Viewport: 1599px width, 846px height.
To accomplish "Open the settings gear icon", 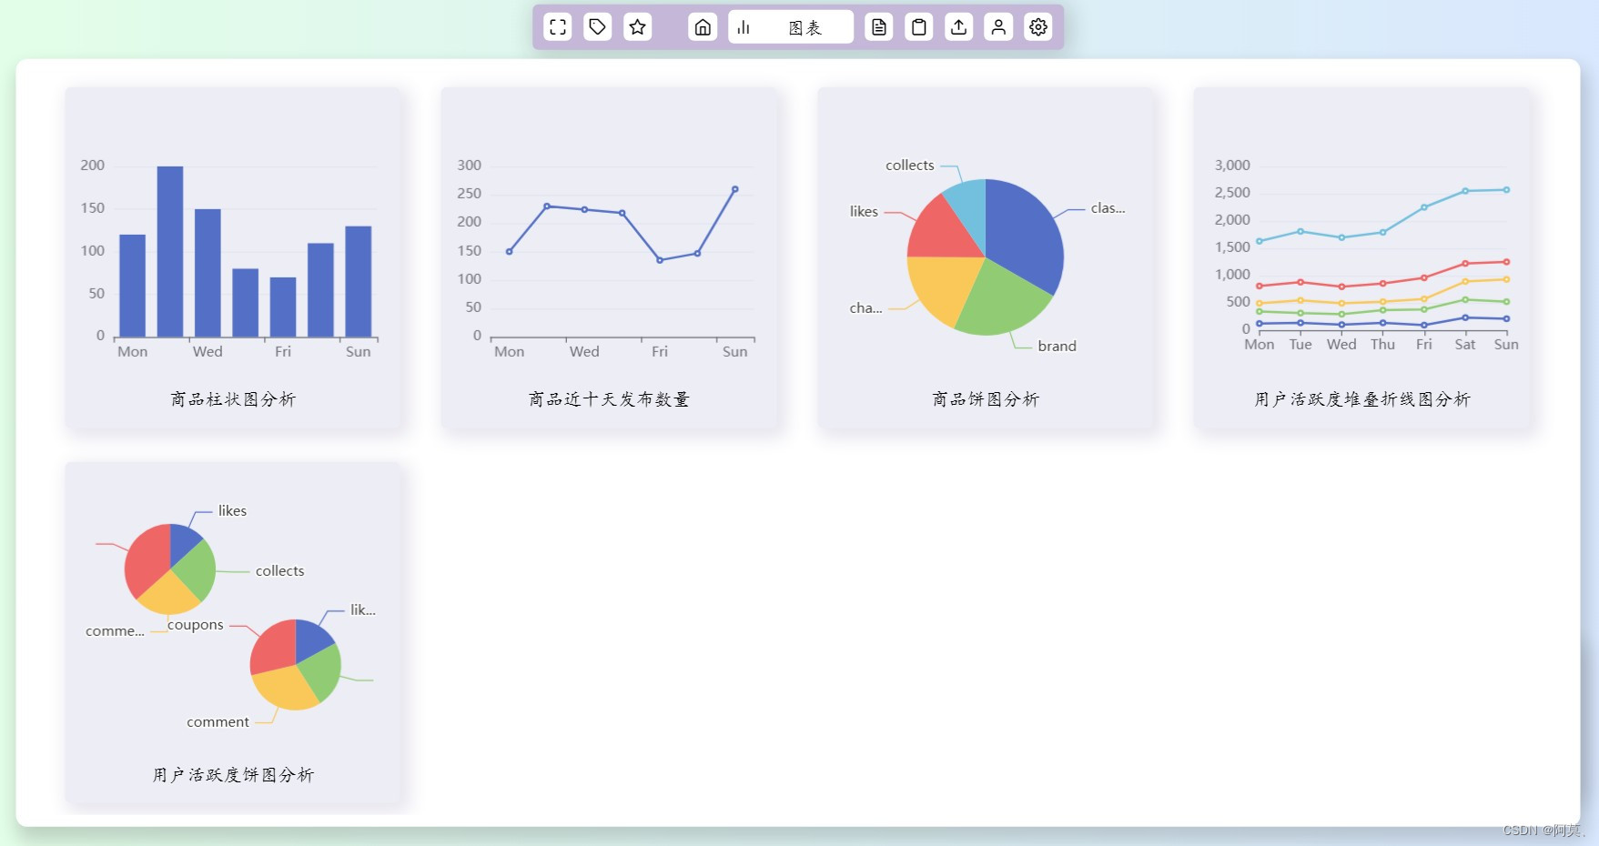I will [x=1038, y=27].
